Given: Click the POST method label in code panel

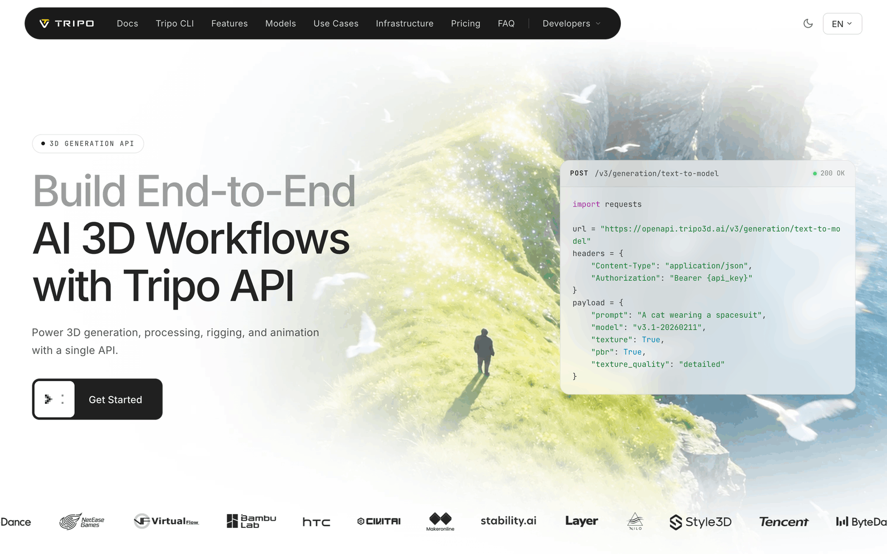Looking at the screenshot, I should [x=579, y=173].
